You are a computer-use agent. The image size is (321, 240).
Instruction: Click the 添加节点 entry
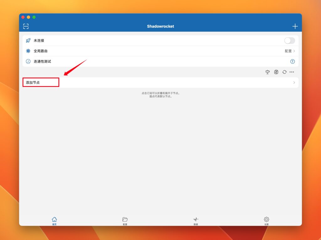33,82
